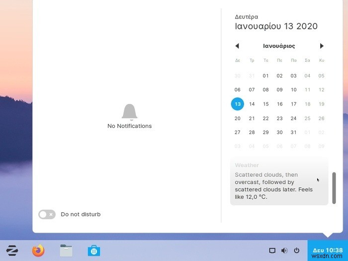348x261 pixels.
Task: Select January 31 in the last full row
Action: tap(294, 132)
